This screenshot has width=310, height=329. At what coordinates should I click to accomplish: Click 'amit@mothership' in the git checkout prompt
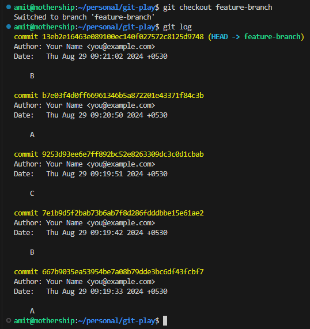pyautogui.click(x=44, y=7)
